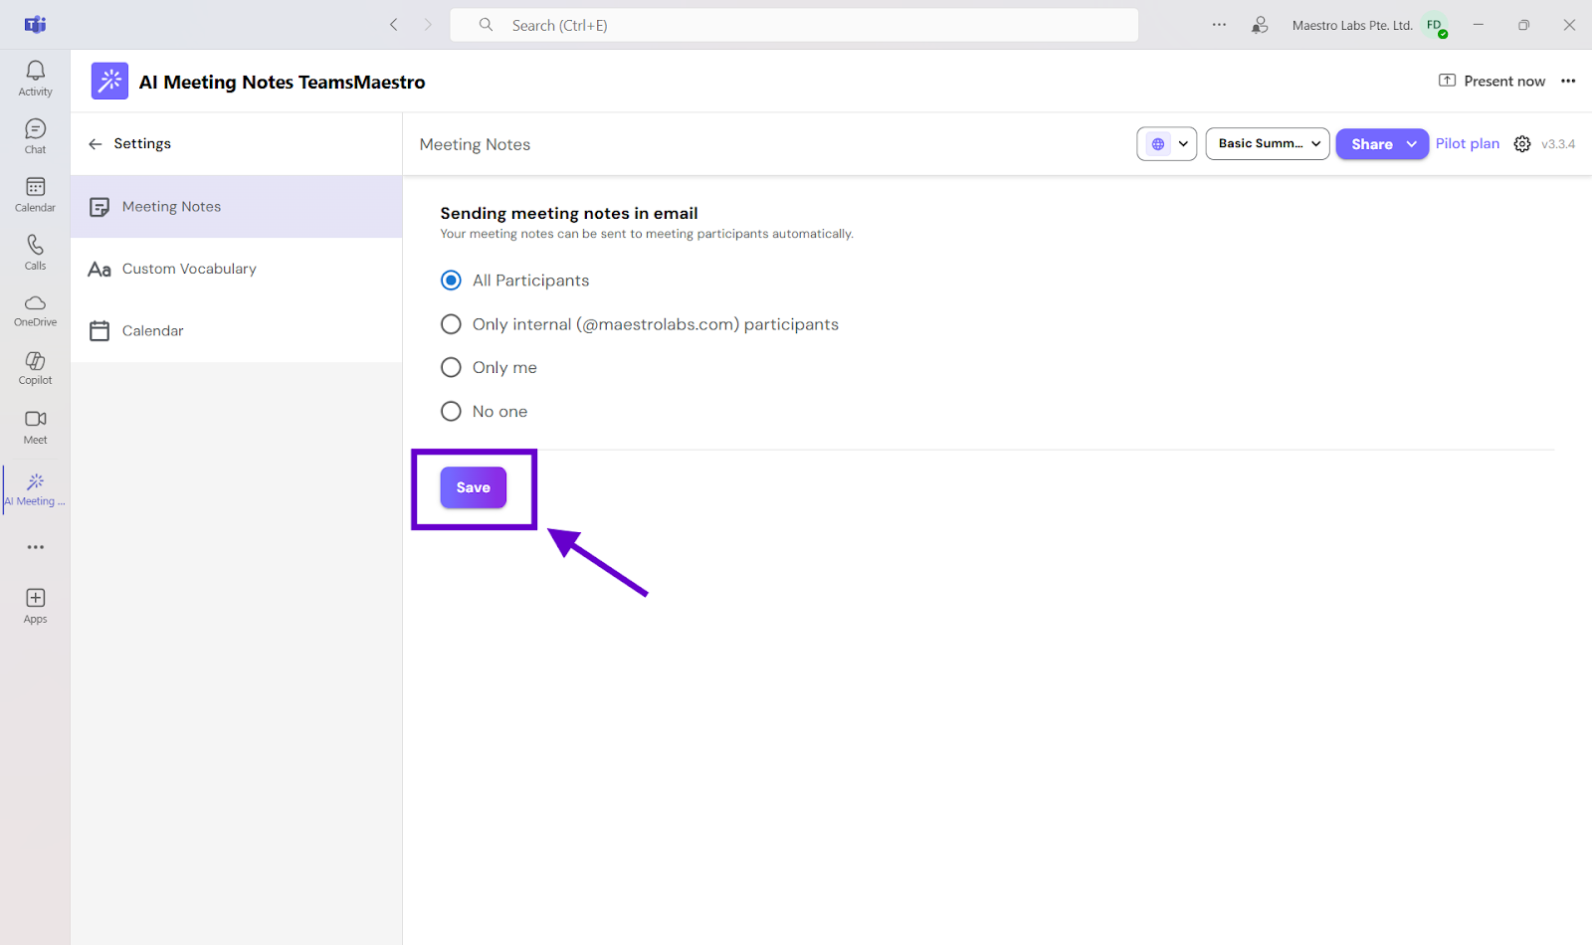Go forward with the history forward arrow

(428, 25)
